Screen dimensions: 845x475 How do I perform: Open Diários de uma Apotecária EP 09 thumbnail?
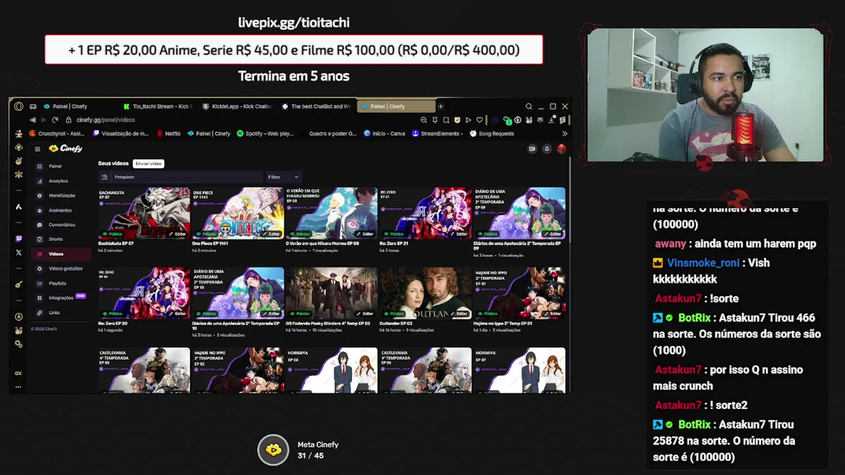(519, 213)
